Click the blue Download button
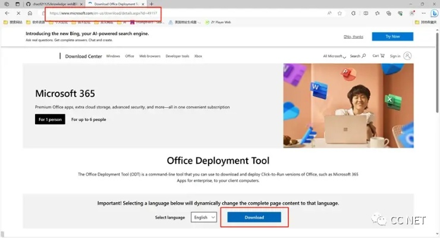Viewport: 440px width, 238px height. 254,217
